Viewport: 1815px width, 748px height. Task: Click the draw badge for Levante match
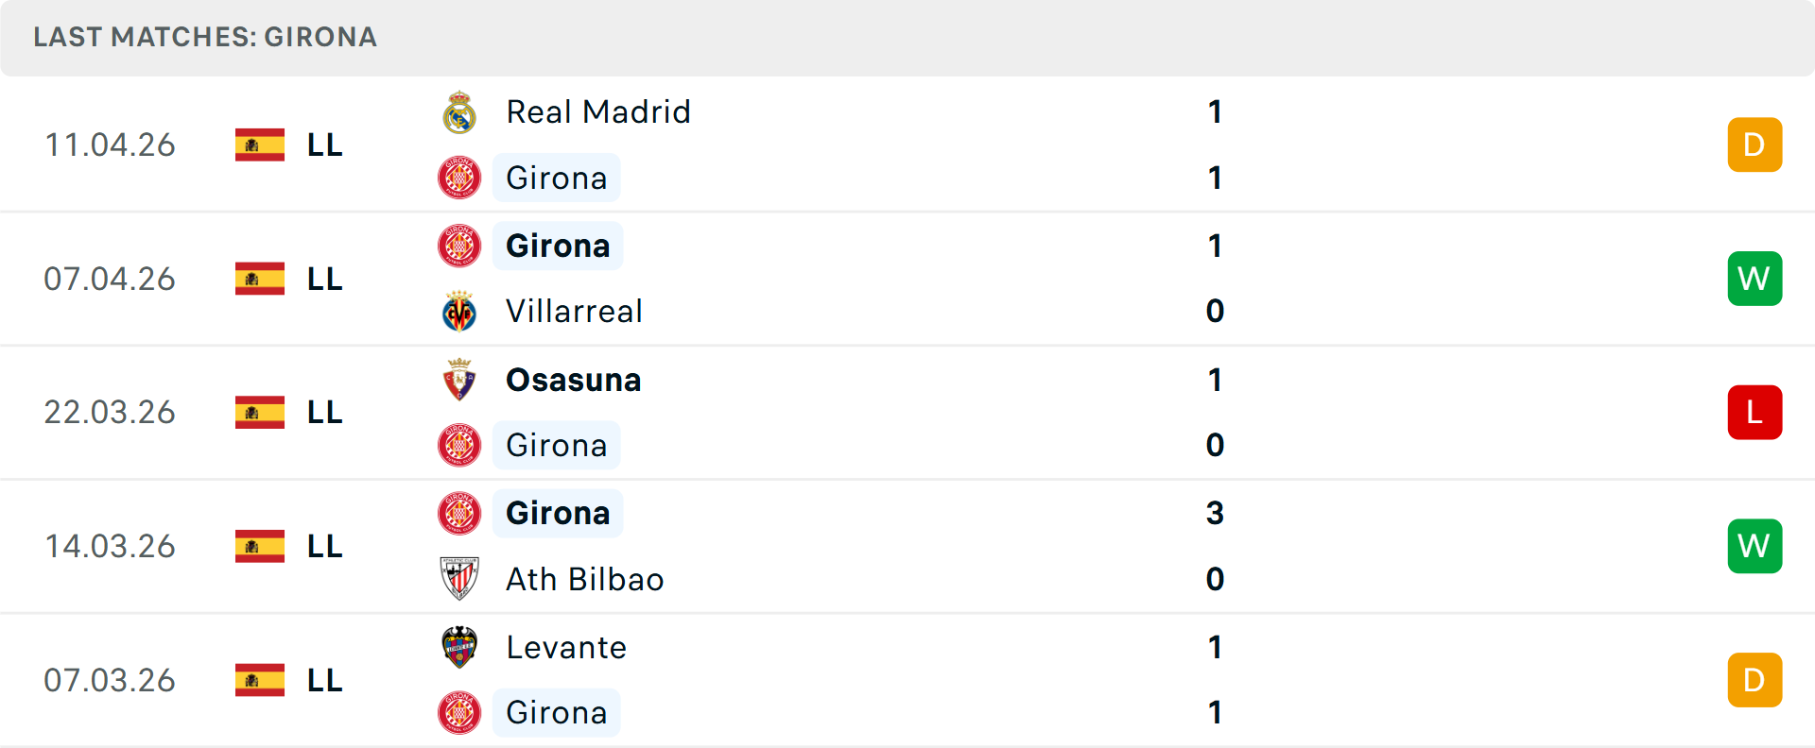(1754, 680)
